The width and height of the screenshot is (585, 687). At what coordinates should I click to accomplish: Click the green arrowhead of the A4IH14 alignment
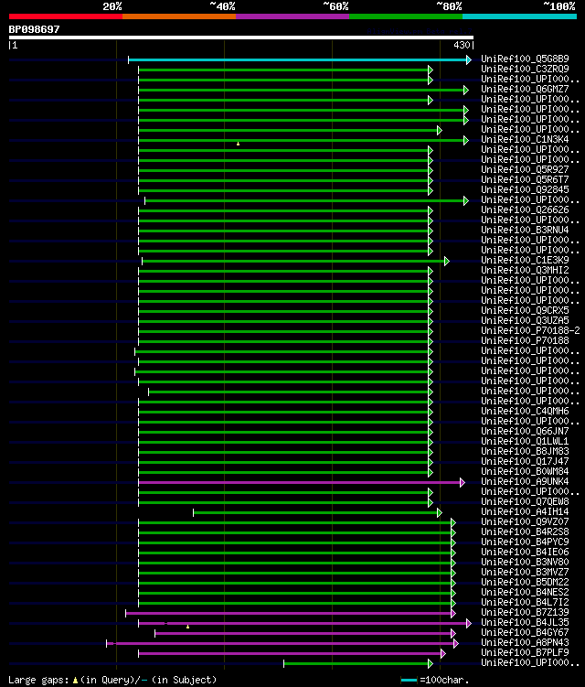click(440, 512)
